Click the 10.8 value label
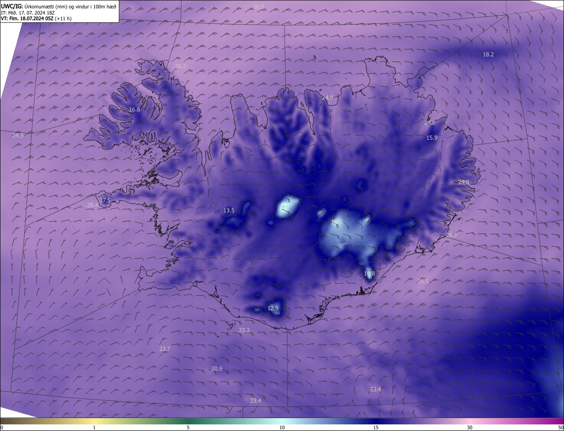The image size is (564, 431). (369, 273)
